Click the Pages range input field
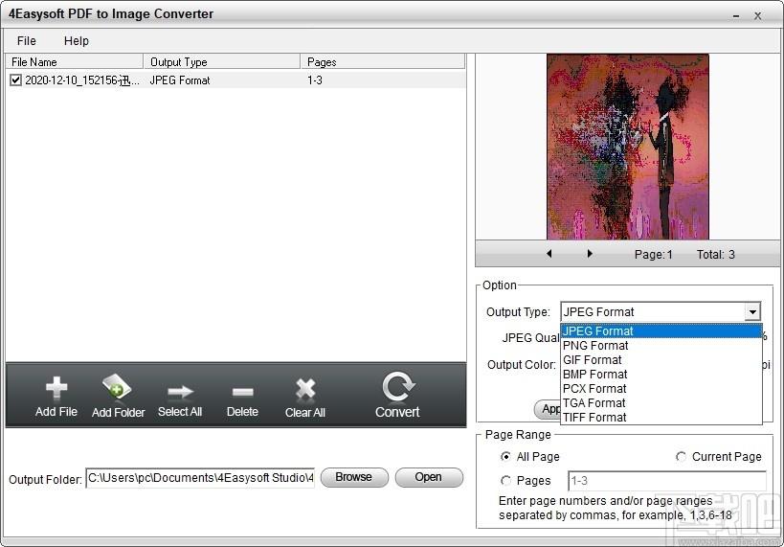Viewport: 784px width, 547px height. point(667,481)
